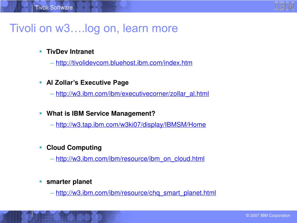Screen dimensions: 297x223
Task: Select the 'Cloud Computing' bullet heading
Action: coord(74,148)
